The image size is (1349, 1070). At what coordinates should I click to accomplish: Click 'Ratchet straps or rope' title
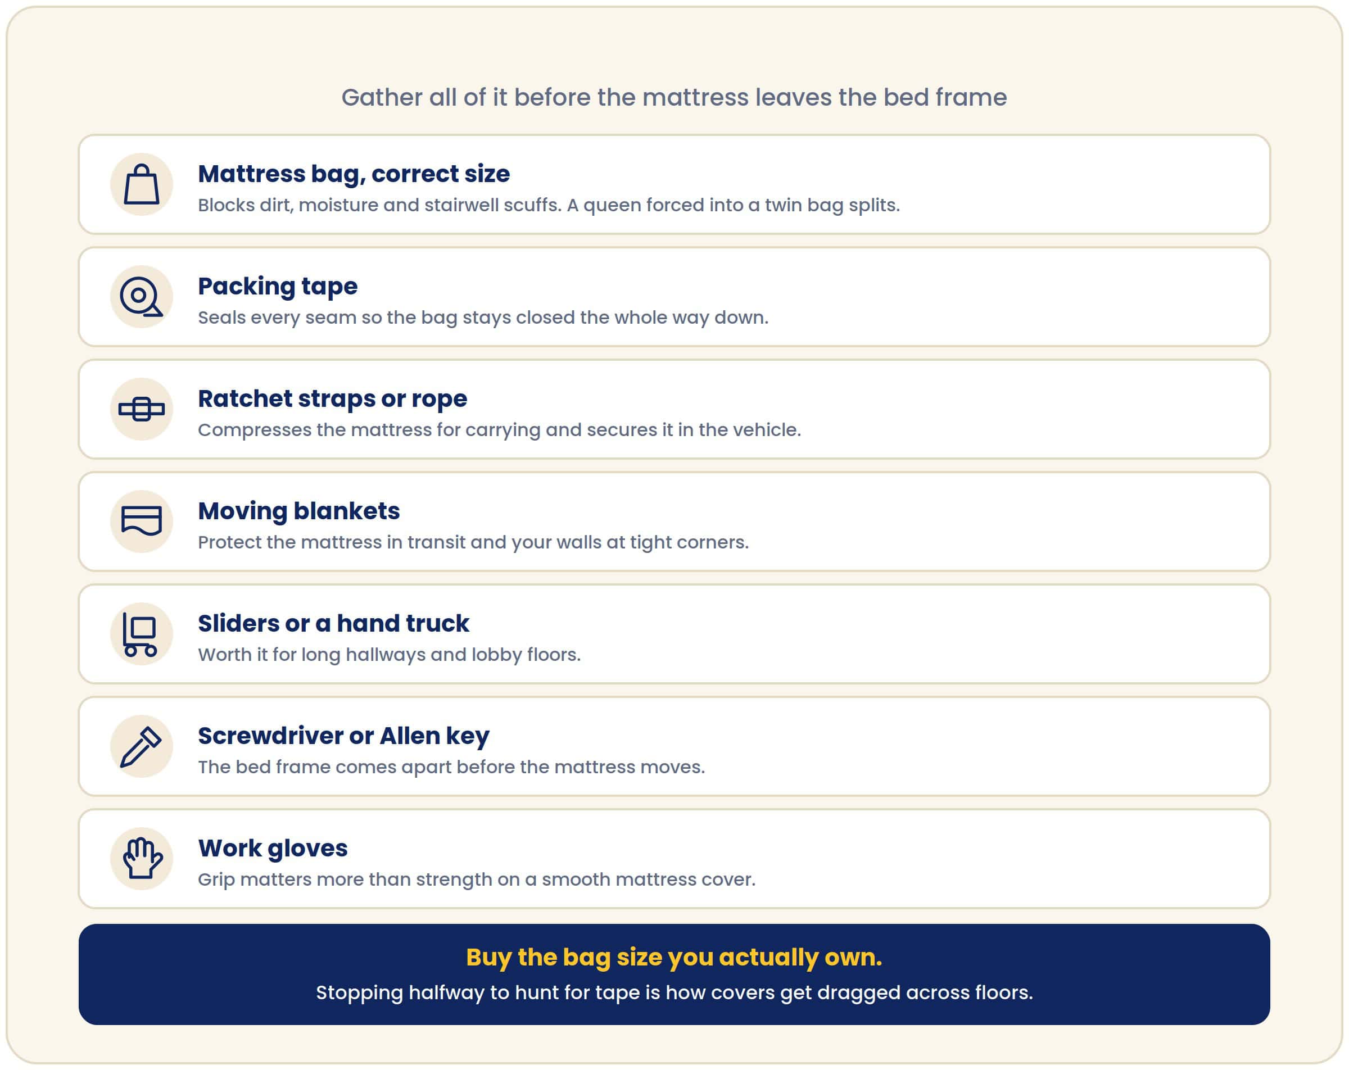click(332, 398)
